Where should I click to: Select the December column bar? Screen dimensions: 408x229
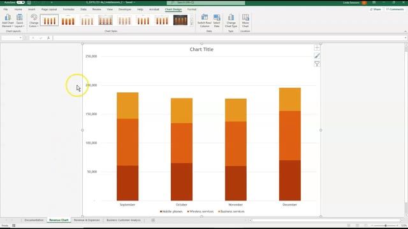[290, 144]
